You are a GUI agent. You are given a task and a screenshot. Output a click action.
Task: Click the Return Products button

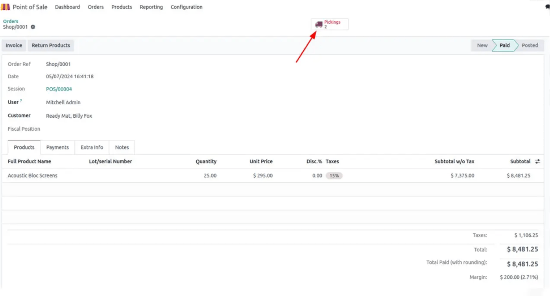[x=51, y=45]
